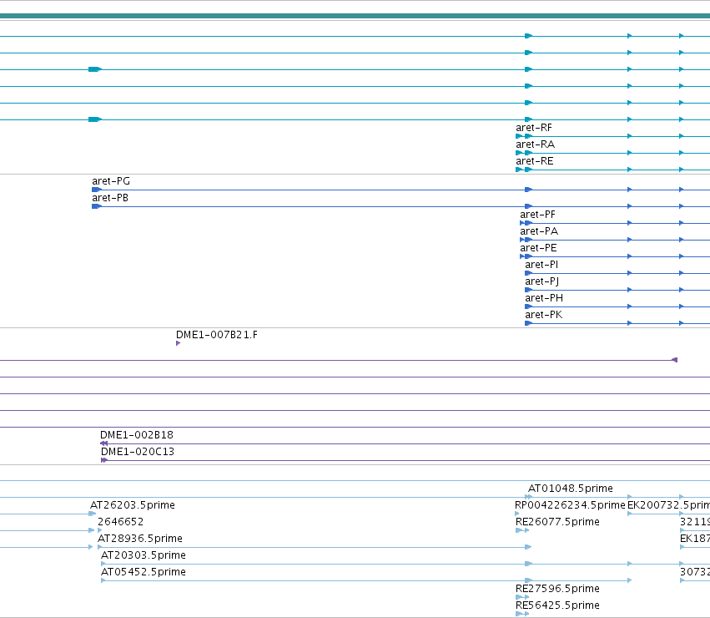Select the RP004226234.5prime label
The width and height of the screenshot is (710, 618).
(x=570, y=505)
